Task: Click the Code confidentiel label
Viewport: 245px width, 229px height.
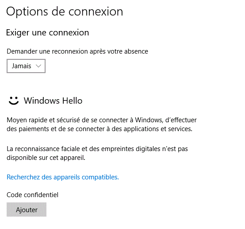Action: coord(32,195)
